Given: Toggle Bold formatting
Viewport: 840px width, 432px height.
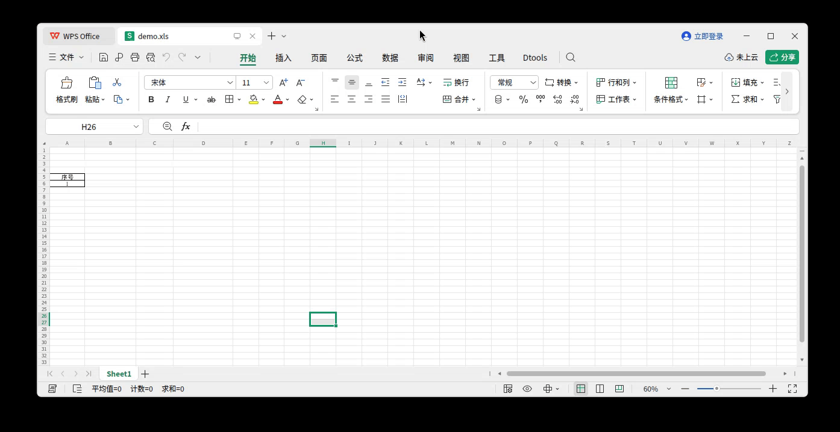Looking at the screenshot, I should pos(151,99).
